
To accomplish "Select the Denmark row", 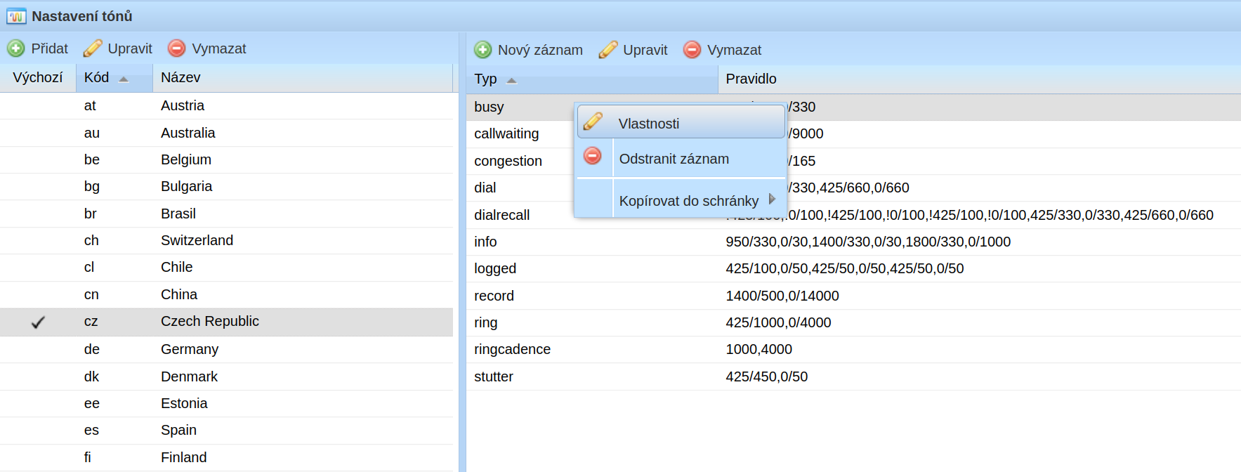I will 226,377.
